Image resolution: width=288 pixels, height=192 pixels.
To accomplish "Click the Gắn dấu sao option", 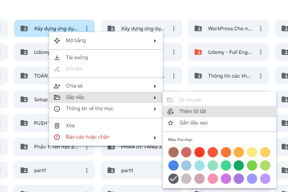I will [x=193, y=123].
